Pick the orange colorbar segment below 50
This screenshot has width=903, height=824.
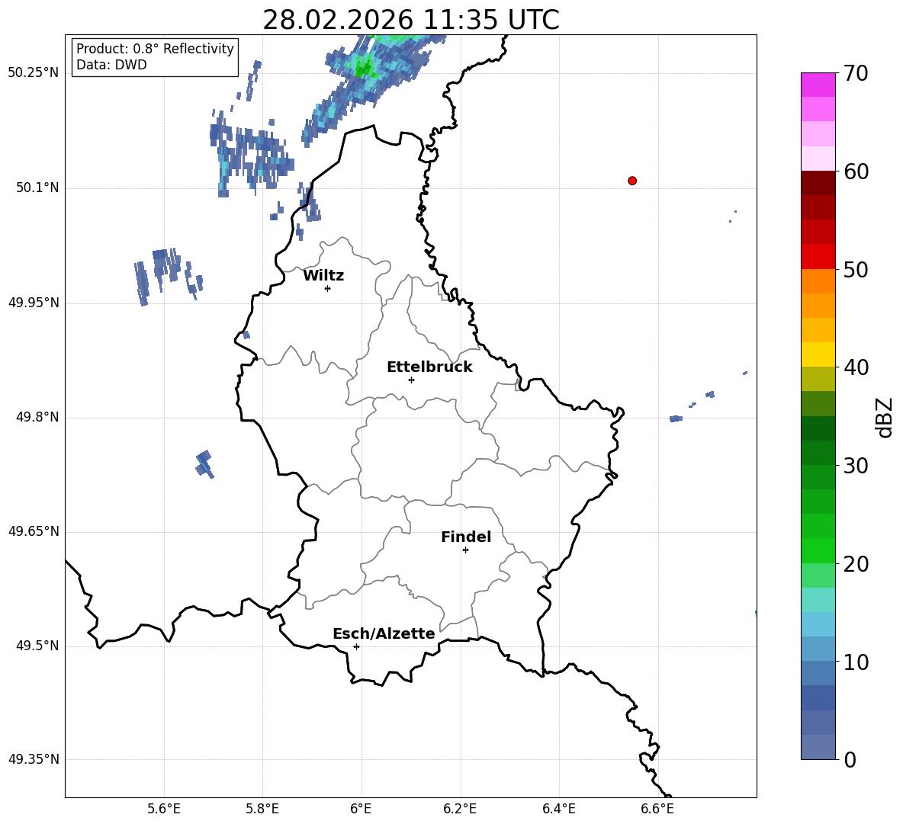(818, 281)
